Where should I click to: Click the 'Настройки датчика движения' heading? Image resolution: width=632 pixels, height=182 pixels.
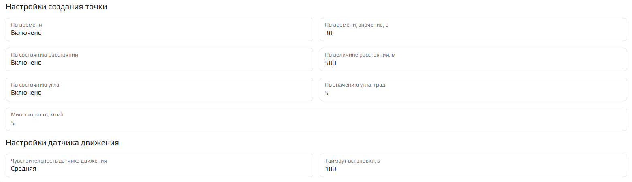pos(62,143)
